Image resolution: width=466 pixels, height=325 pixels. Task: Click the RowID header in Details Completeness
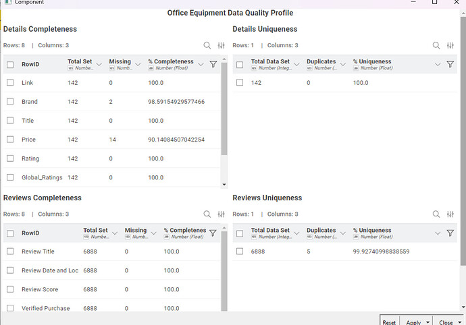coord(30,65)
